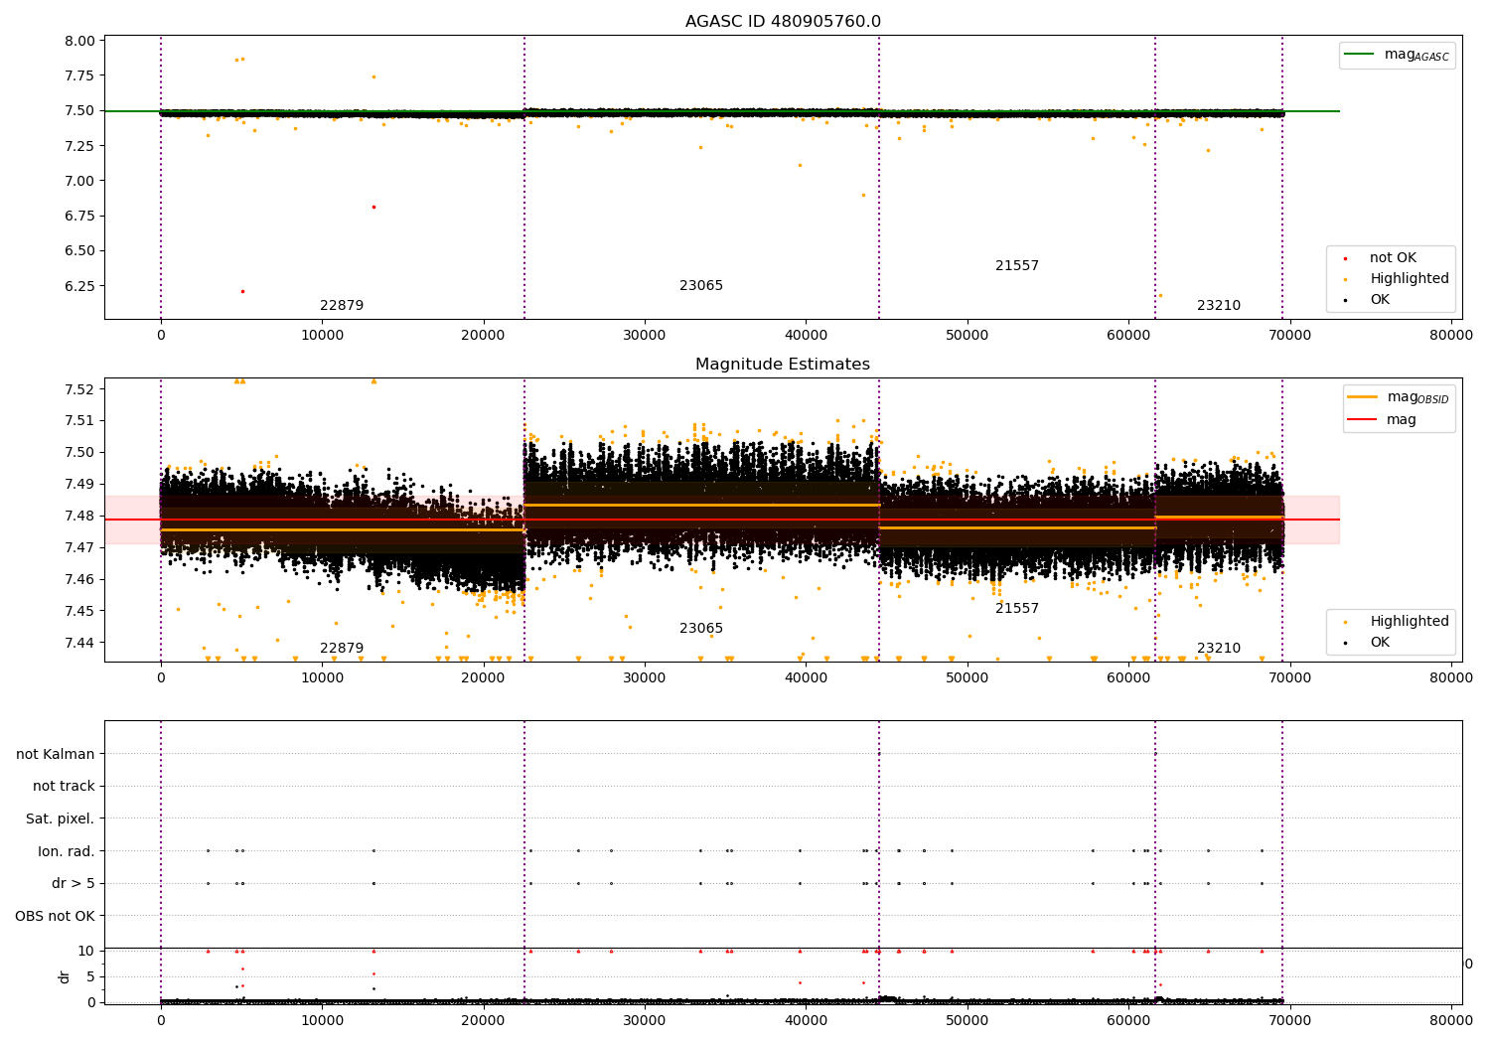Click the "dr > 5" row label
This screenshot has width=1490, height=1043.
point(74,884)
